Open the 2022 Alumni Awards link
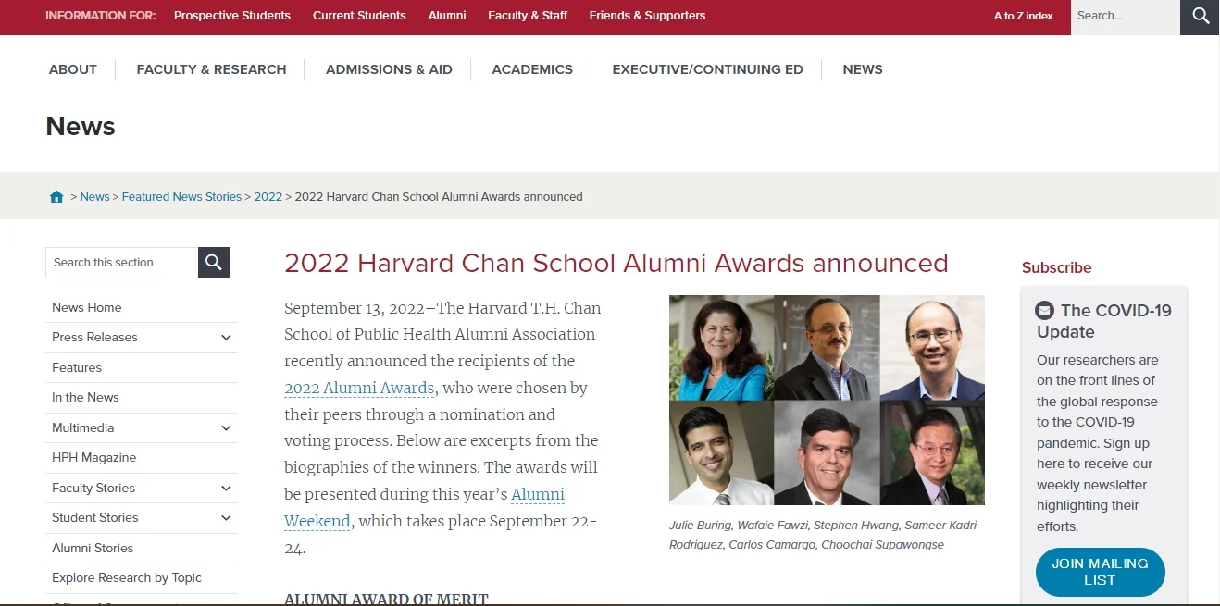The image size is (1220, 606). (359, 389)
